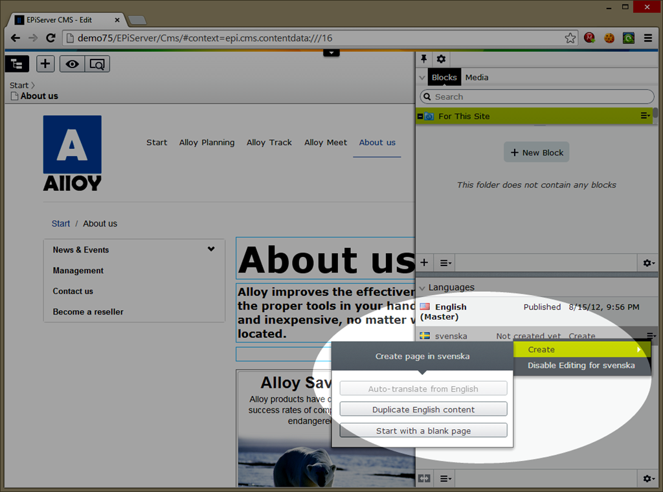This screenshot has width=663, height=492.
Task: Collapse the Languages section
Action: 422,287
